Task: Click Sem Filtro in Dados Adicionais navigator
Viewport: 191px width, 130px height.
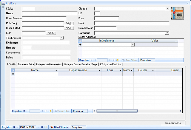Action: coord(129,60)
